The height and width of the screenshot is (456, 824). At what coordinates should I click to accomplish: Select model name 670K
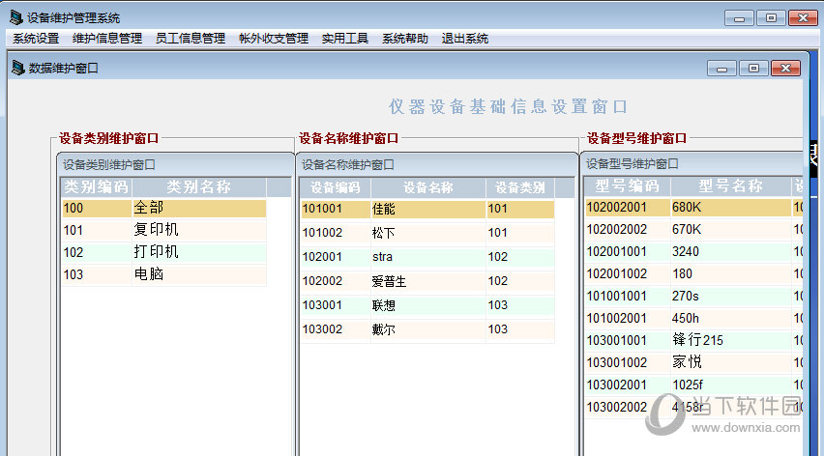(x=730, y=229)
